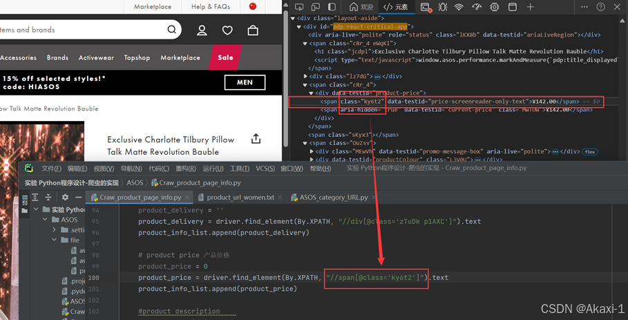Viewport: 628px width, 320px height.
Task: Click the expand-all icon in PyCharm project toolbar
Action: click(x=35, y=197)
